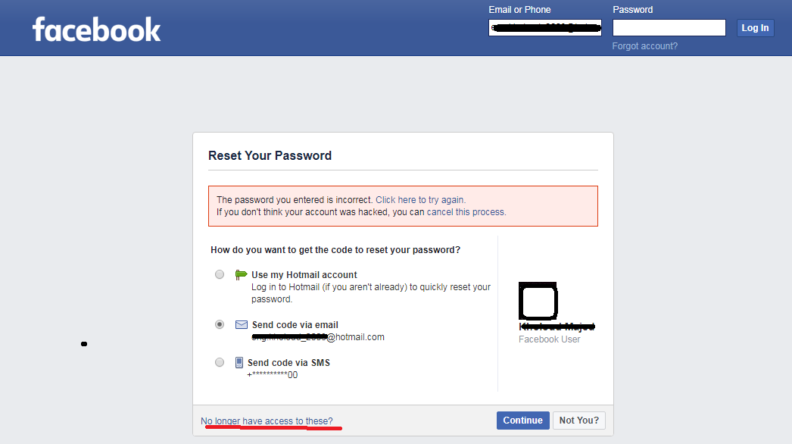Image resolution: width=792 pixels, height=444 pixels.
Task: Select the Send code via SMS radio button
Action: 220,363
